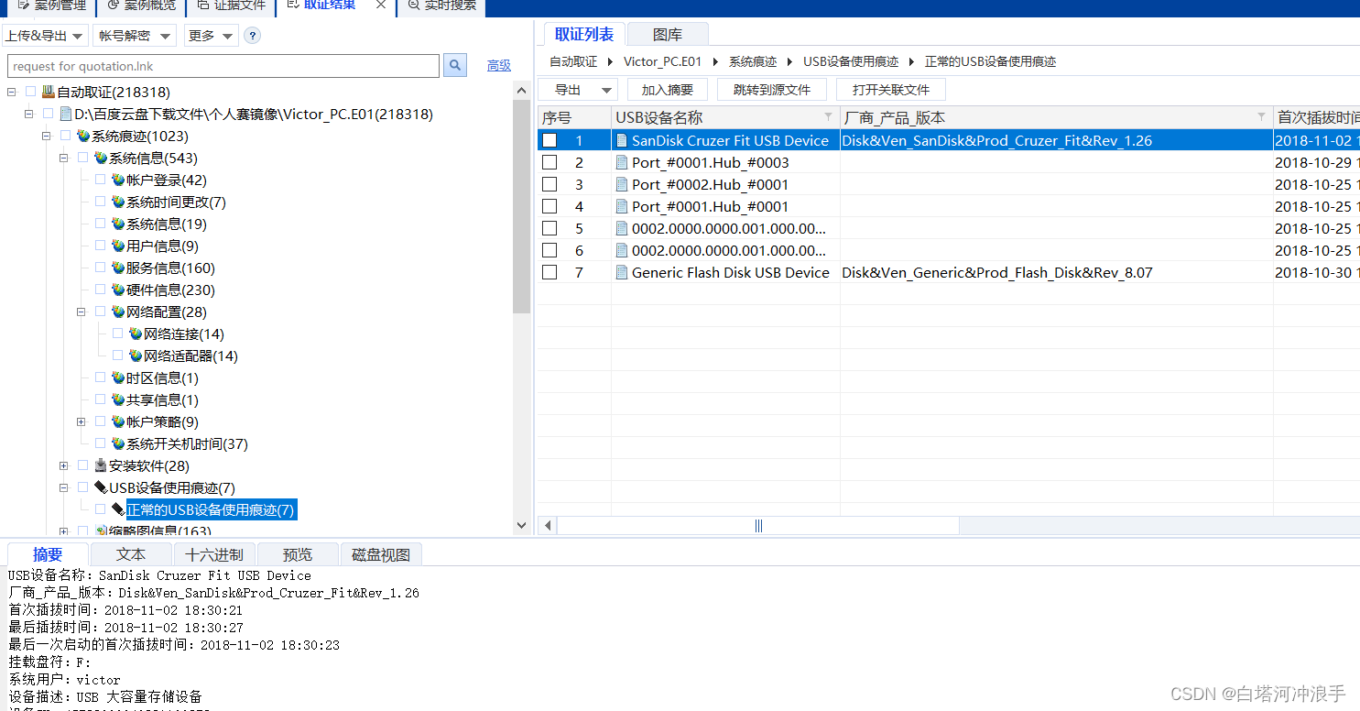Open the 预览 tab in the bottom panel
This screenshot has height=711, width=1360.
coord(298,554)
